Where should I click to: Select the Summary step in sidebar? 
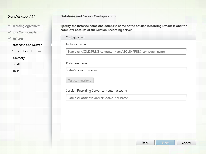(x=18, y=58)
